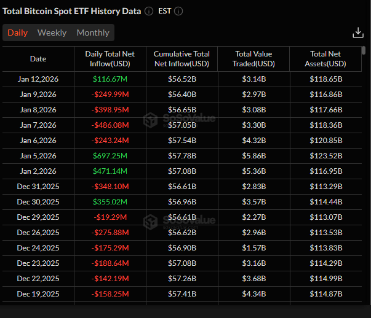
Task: Click the $697.25M inflow value
Action: click(x=110, y=156)
